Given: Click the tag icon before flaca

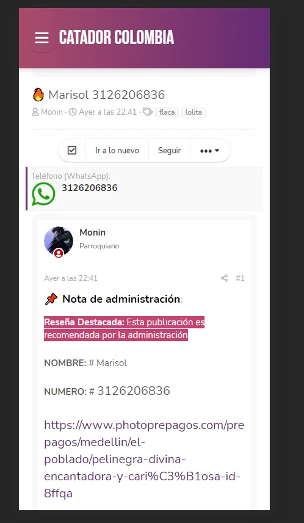Looking at the screenshot, I should pyautogui.click(x=148, y=112).
